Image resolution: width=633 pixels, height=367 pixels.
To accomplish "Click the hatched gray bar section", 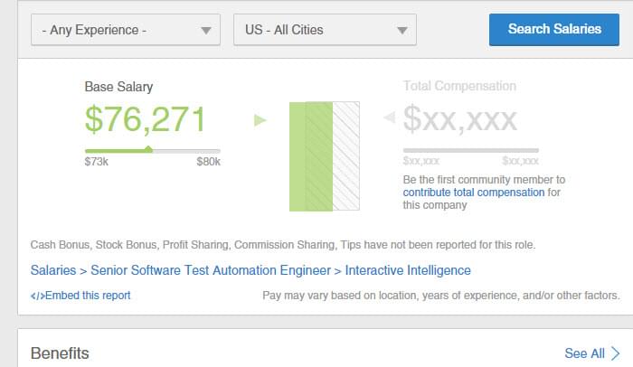I will [x=346, y=156].
